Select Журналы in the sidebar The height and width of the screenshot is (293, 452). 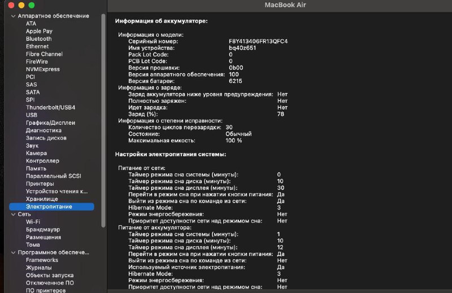coord(38,268)
